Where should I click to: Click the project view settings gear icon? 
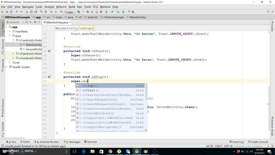[35, 22]
